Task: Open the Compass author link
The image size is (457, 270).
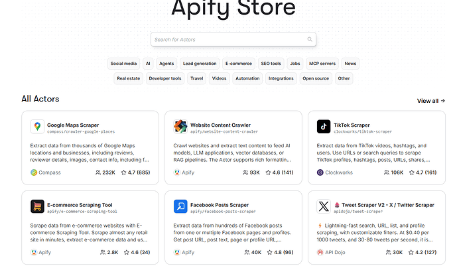Action: pos(50,172)
